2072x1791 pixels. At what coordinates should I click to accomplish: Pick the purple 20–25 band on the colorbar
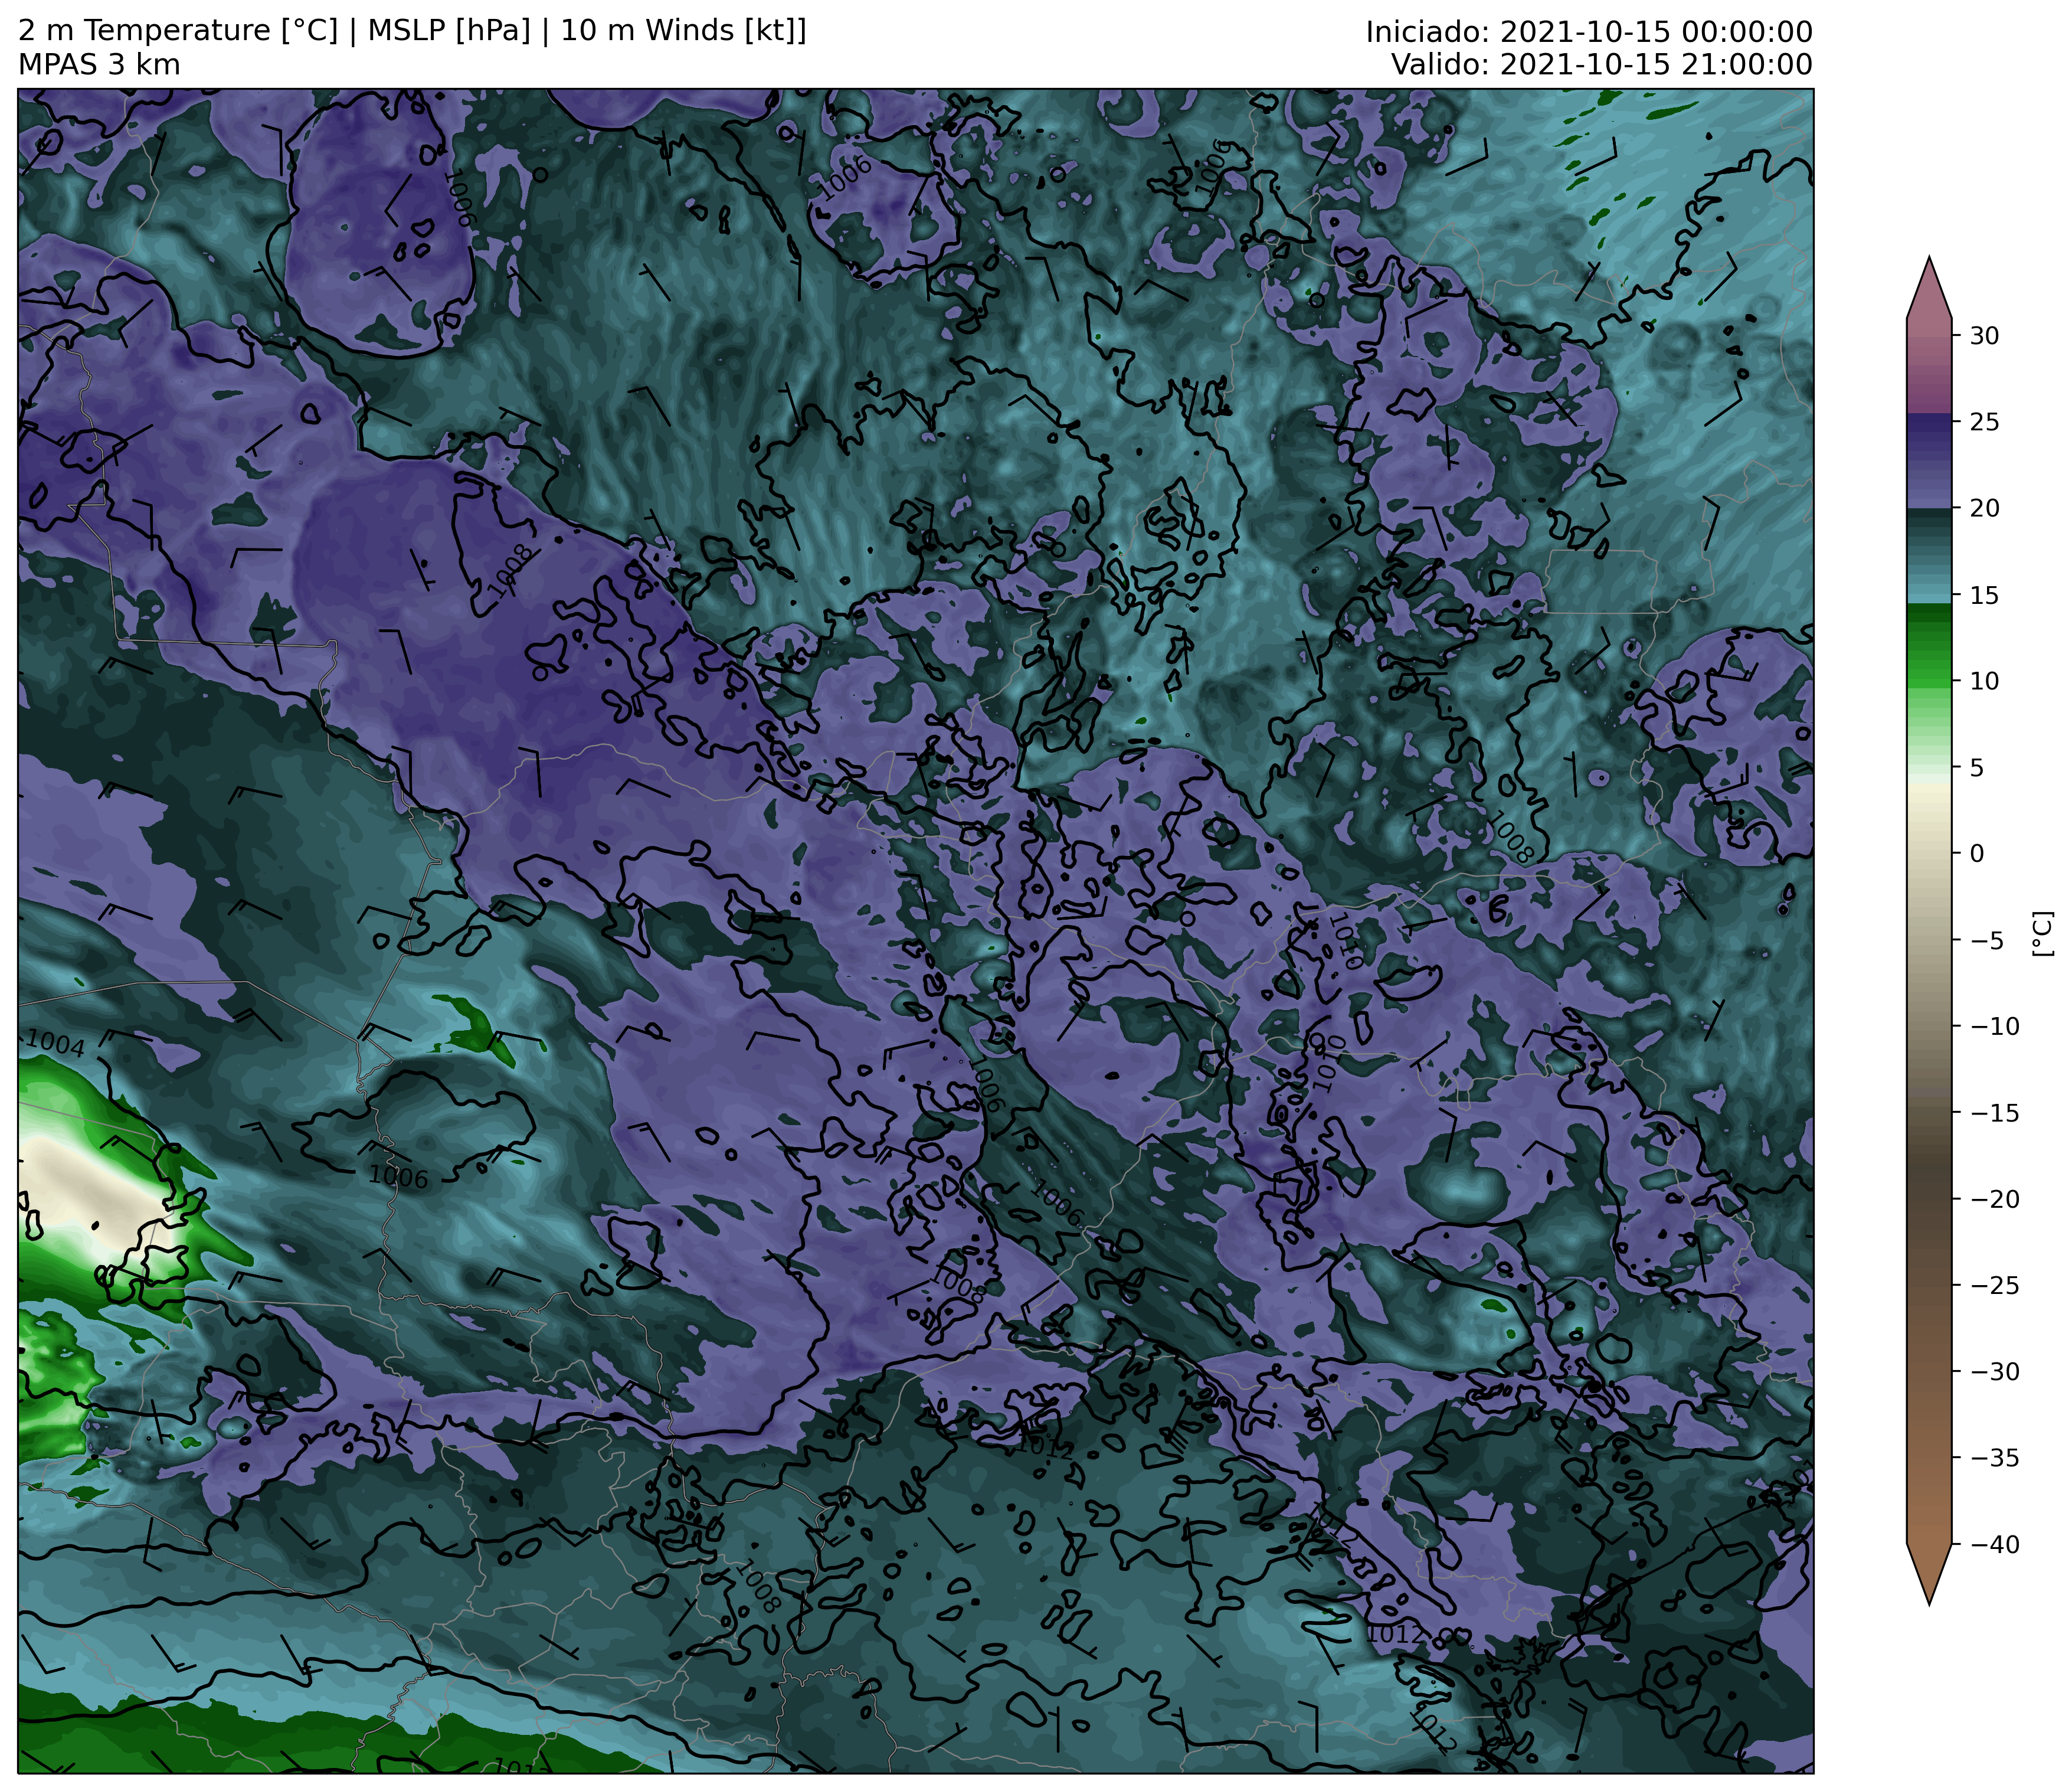1929,462
